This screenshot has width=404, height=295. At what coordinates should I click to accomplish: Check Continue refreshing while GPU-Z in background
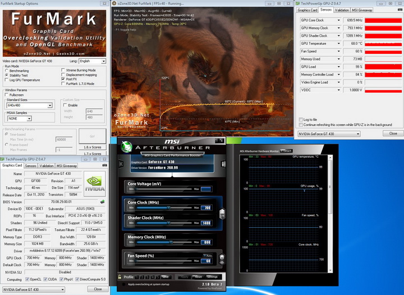click(x=301, y=125)
